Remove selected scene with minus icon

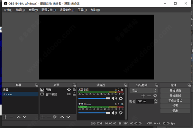pyautogui.click(x=11, y=117)
